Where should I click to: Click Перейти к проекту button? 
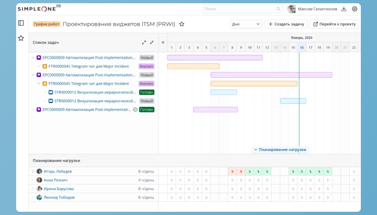[x=334, y=24]
